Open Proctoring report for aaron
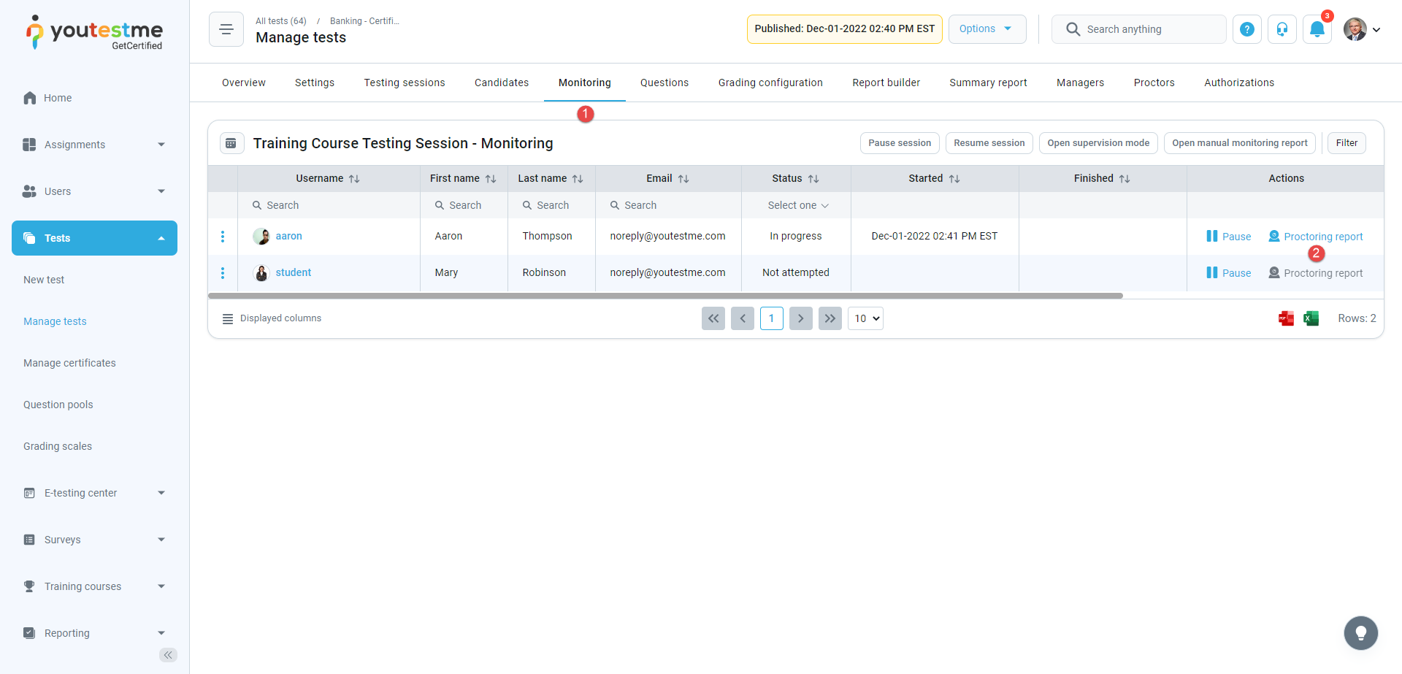Screen dimensions: 1402x674 click(x=1315, y=237)
